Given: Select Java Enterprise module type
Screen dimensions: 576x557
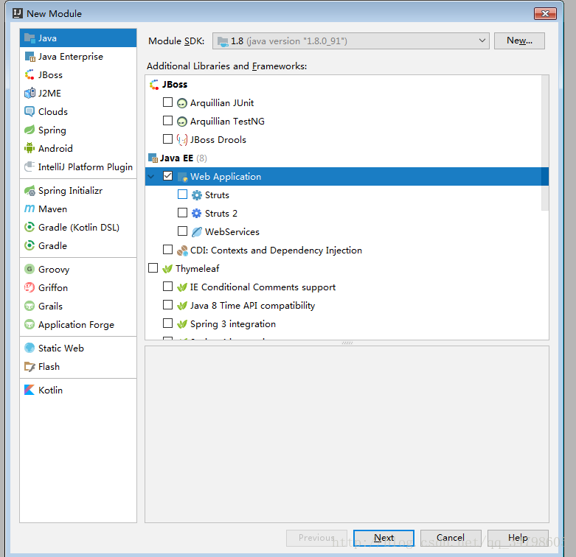Looking at the screenshot, I should coord(78,57).
